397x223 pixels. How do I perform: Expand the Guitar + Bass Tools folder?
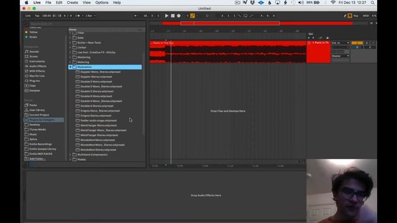pos(70,43)
